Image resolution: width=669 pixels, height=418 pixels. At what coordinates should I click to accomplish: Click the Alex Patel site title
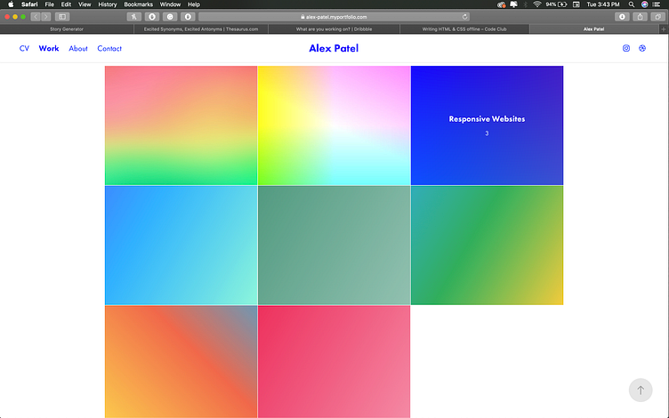click(x=334, y=48)
